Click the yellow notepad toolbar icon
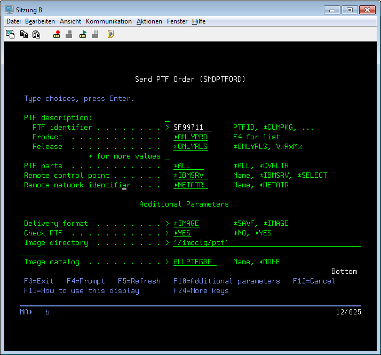This screenshot has height=355, width=381. coord(110,34)
